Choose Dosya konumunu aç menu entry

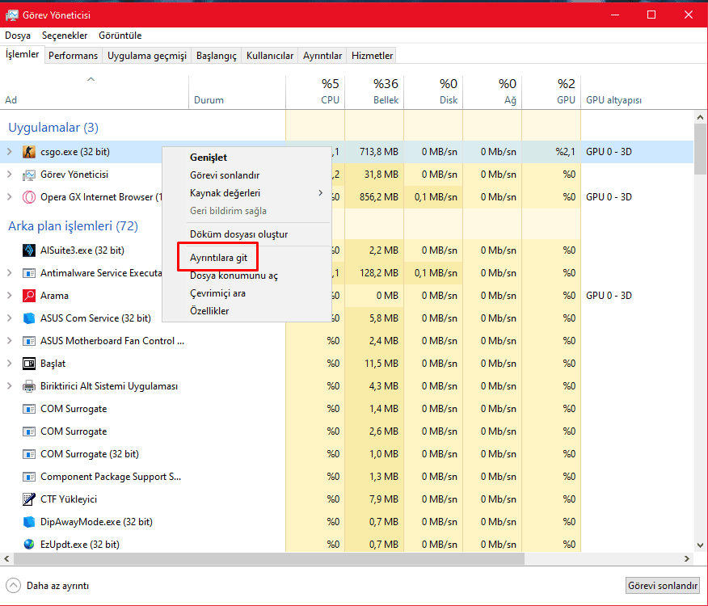(234, 276)
